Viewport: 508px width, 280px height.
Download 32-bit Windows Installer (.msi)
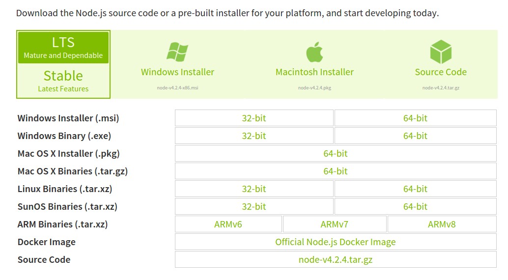coord(254,118)
